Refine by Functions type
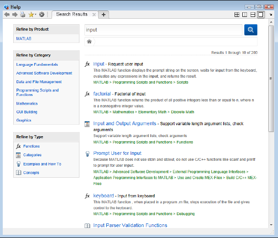The image size is (278, 238). click(x=31, y=146)
